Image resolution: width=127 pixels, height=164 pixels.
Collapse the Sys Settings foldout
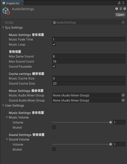tap(3, 28)
